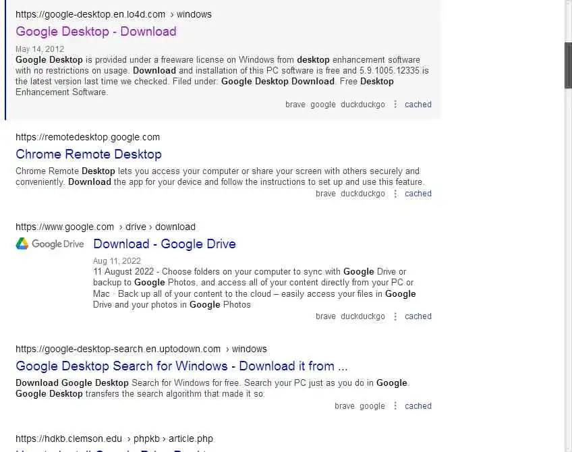Click duckduckgo tag under Chrome Remote Desktop result

pos(363,194)
